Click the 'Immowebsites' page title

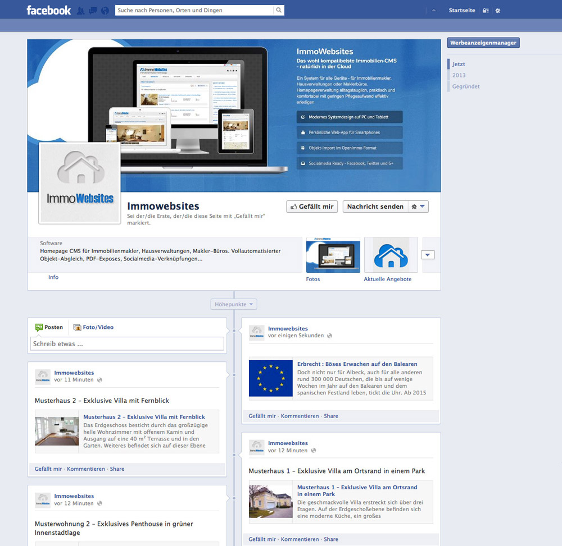pos(163,206)
